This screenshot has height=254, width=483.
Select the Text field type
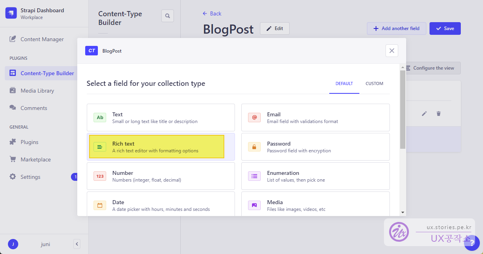coord(161,118)
